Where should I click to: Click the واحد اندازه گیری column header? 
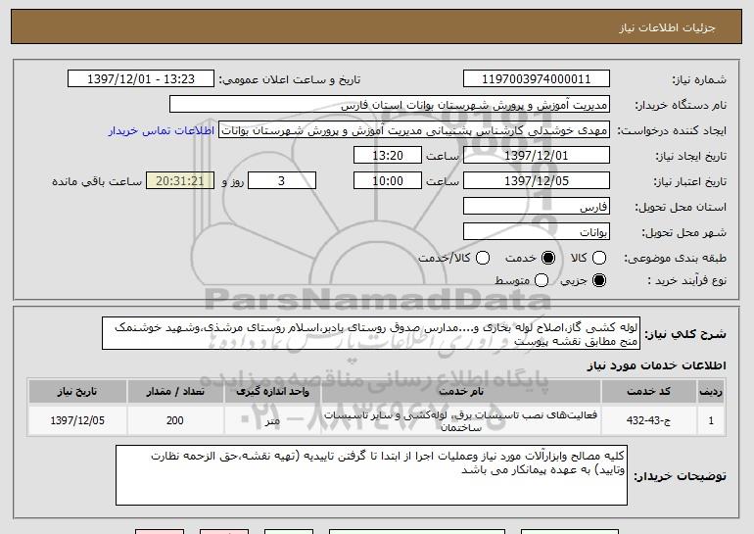click(272, 392)
